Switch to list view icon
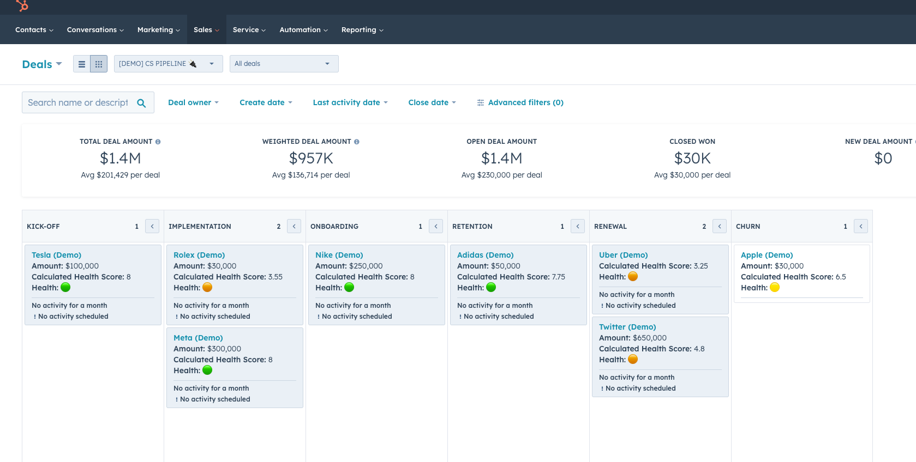 82,64
